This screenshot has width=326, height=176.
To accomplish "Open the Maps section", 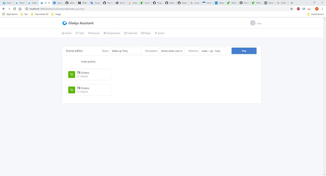I will (146, 33).
